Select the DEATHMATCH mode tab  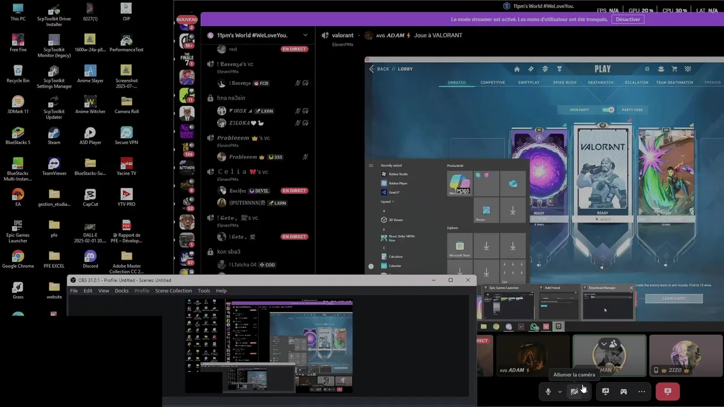(x=601, y=83)
